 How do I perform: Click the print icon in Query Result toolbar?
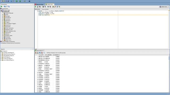38,53
